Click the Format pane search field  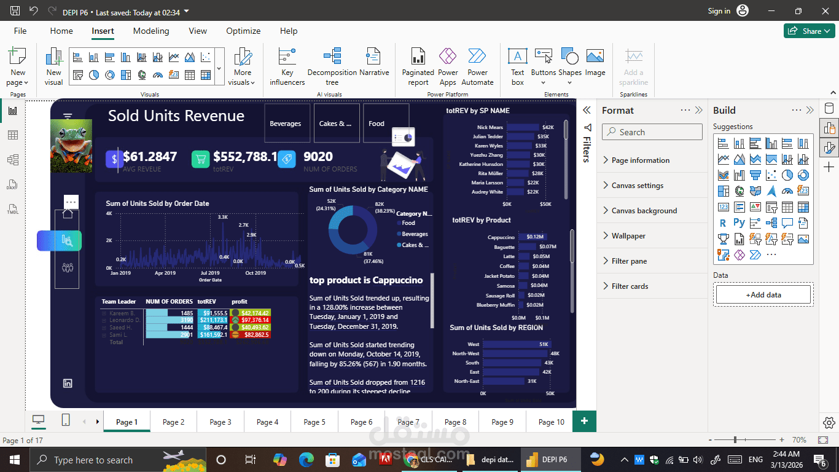(x=652, y=132)
